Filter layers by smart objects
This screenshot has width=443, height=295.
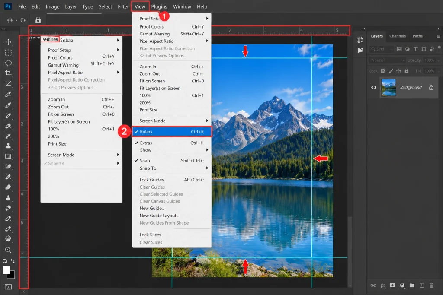click(x=432, y=49)
